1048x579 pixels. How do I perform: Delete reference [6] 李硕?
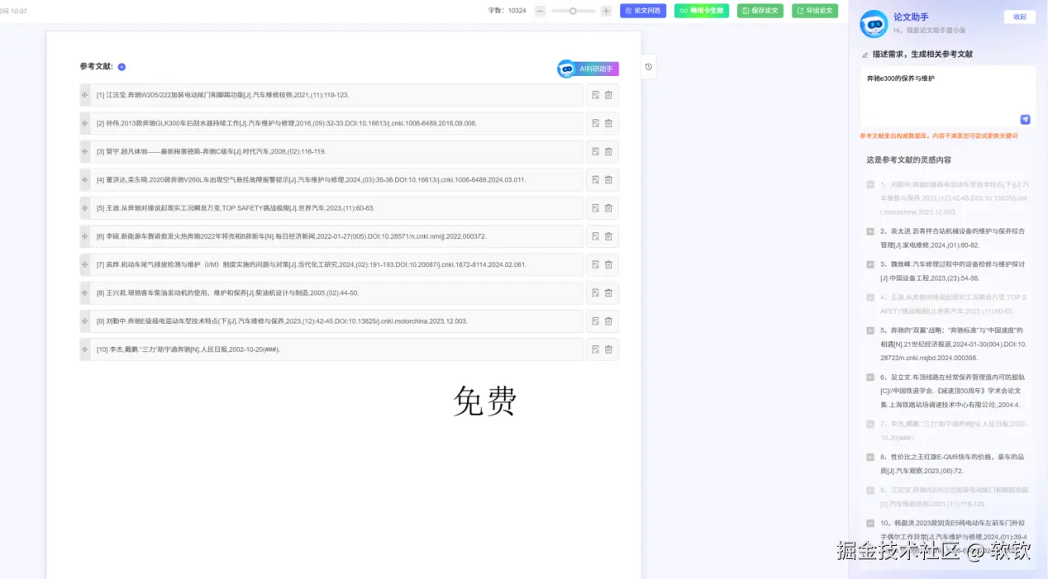(608, 236)
